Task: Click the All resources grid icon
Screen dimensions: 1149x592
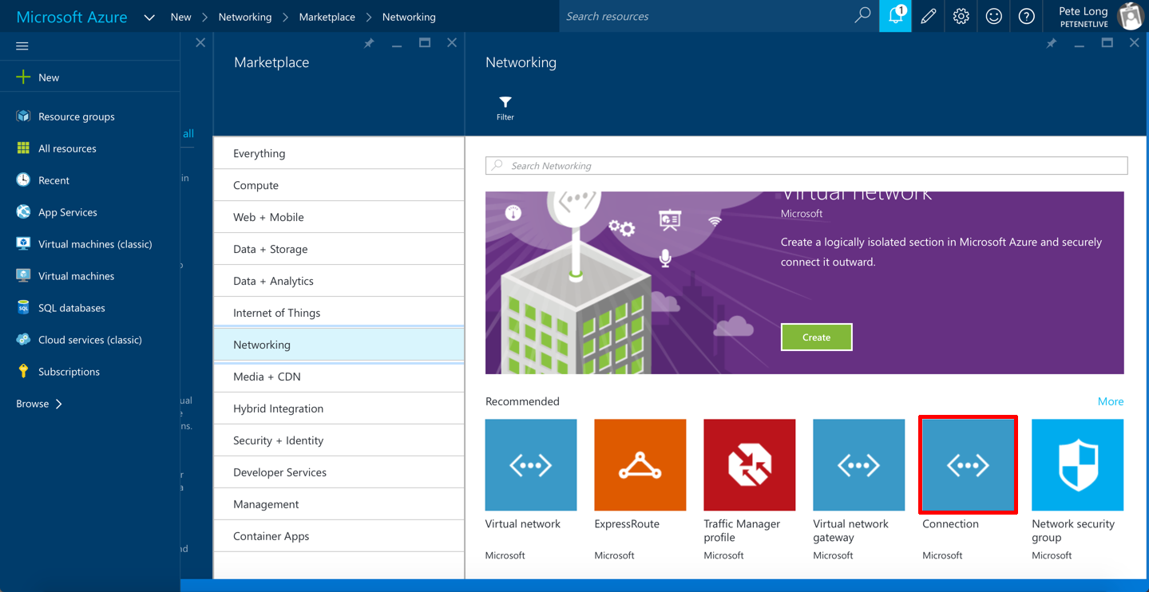Action: point(23,148)
